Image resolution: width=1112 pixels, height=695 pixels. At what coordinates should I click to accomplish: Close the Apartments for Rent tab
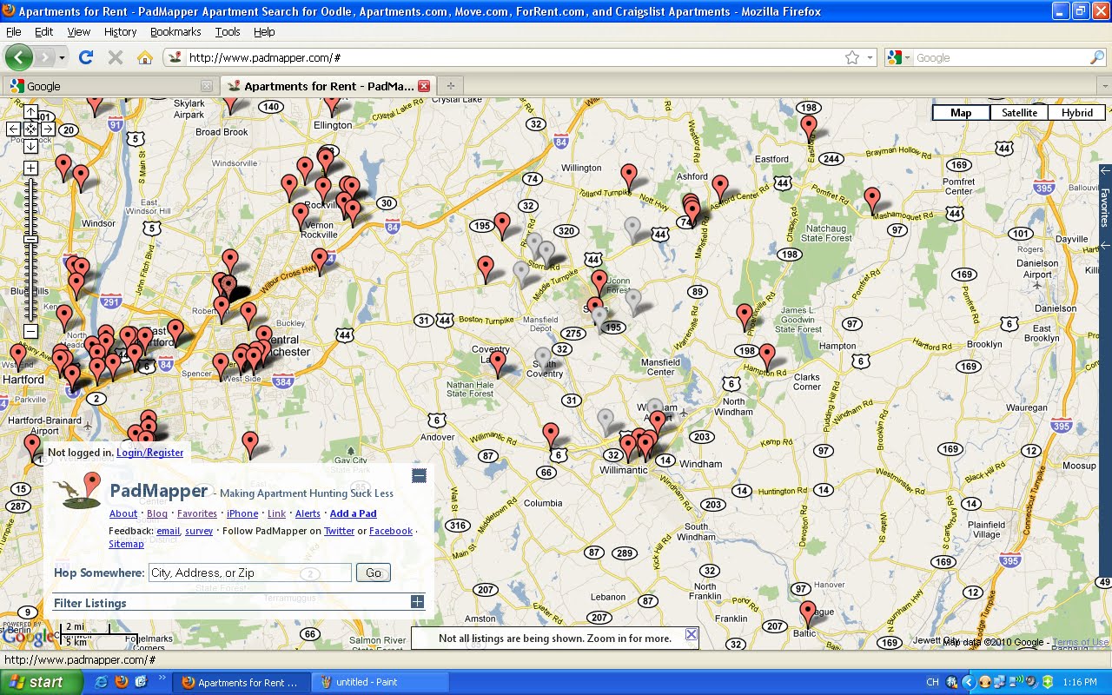click(x=424, y=86)
